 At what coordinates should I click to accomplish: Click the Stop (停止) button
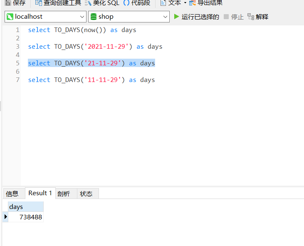click(x=234, y=17)
